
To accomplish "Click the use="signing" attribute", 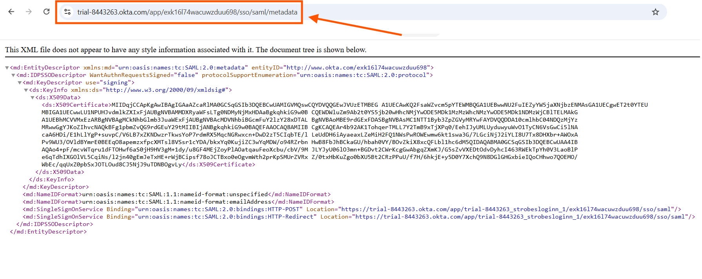I will (x=108, y=82).
